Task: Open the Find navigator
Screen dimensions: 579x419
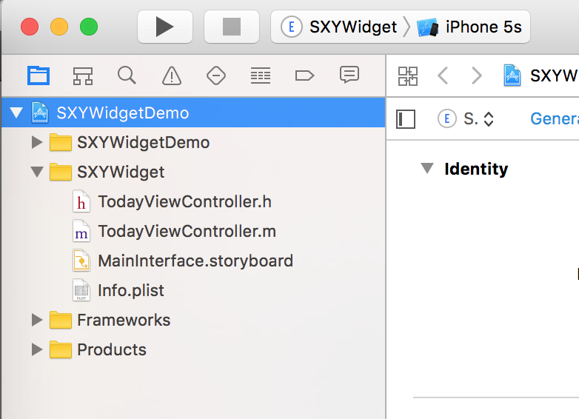Action: (x=127, y=75)
